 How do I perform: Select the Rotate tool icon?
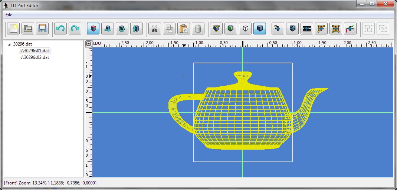tap(122, 28)
